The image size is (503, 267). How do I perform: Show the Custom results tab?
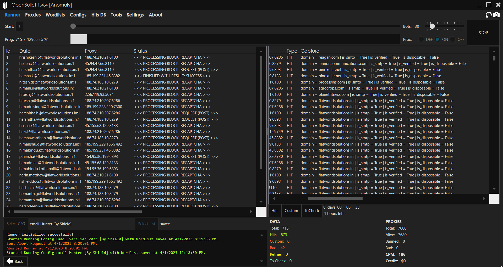(291, 211)
